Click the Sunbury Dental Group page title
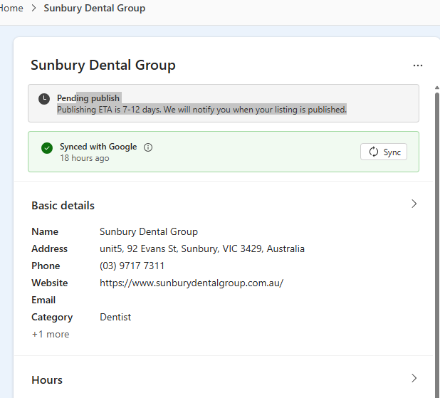Viewport: 440px width, 398px height. pos(103,65)
